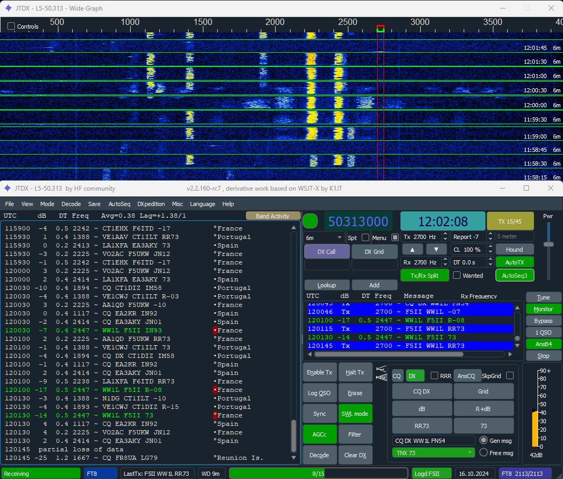563x479 pixels.
Task: Decrease Rx 2700 Hz with down stepper
Action: 445,265
